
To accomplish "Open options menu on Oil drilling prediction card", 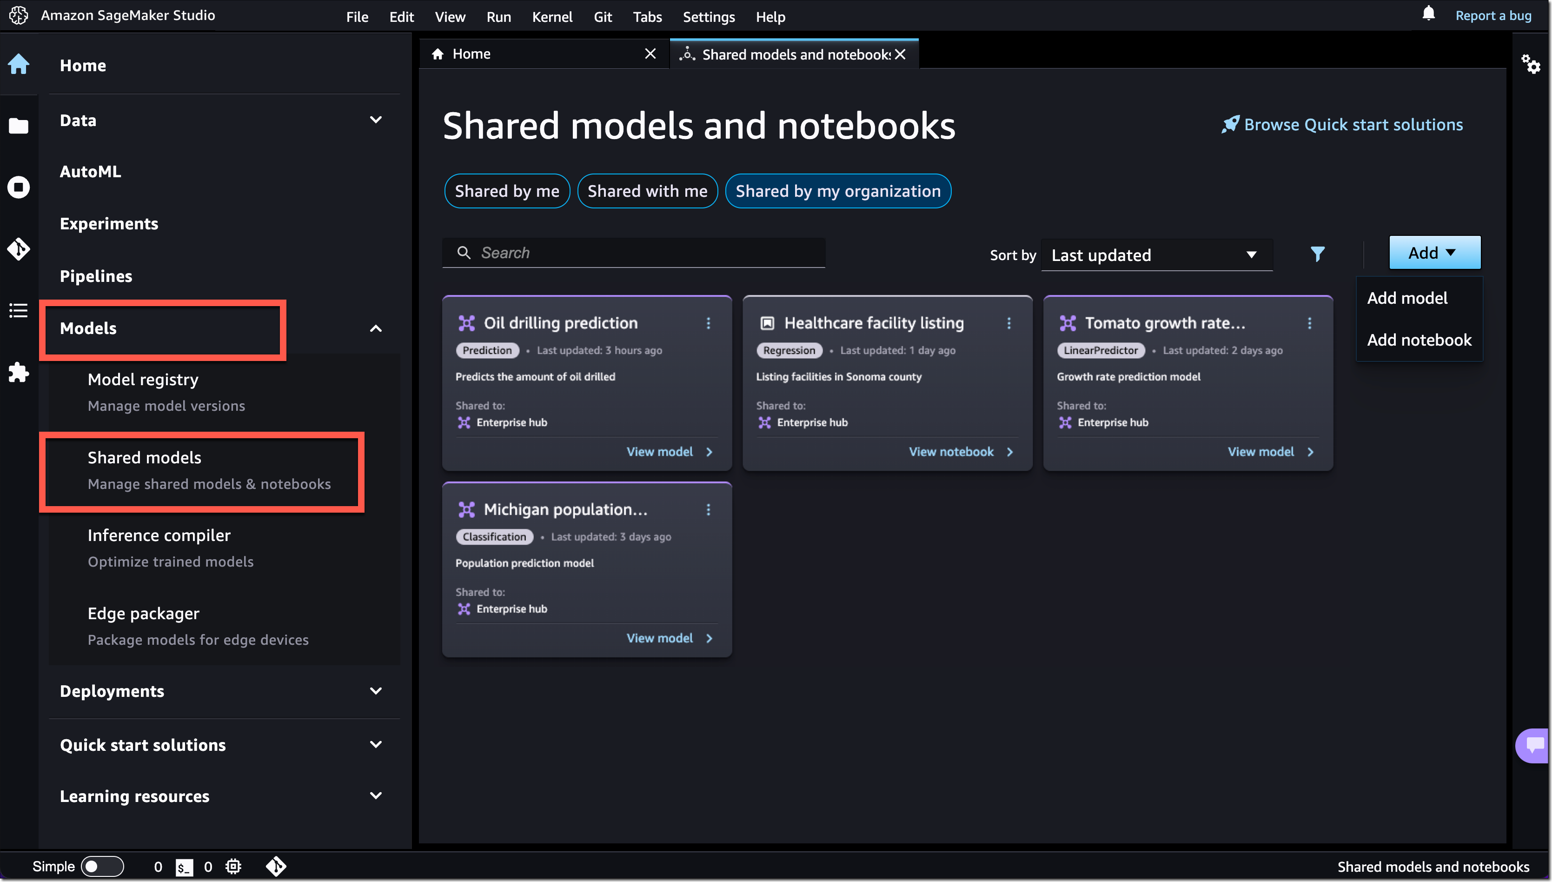I will tap(708, 323).
